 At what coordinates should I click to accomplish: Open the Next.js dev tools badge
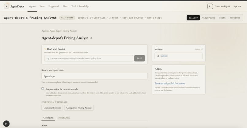click(6, 124)
